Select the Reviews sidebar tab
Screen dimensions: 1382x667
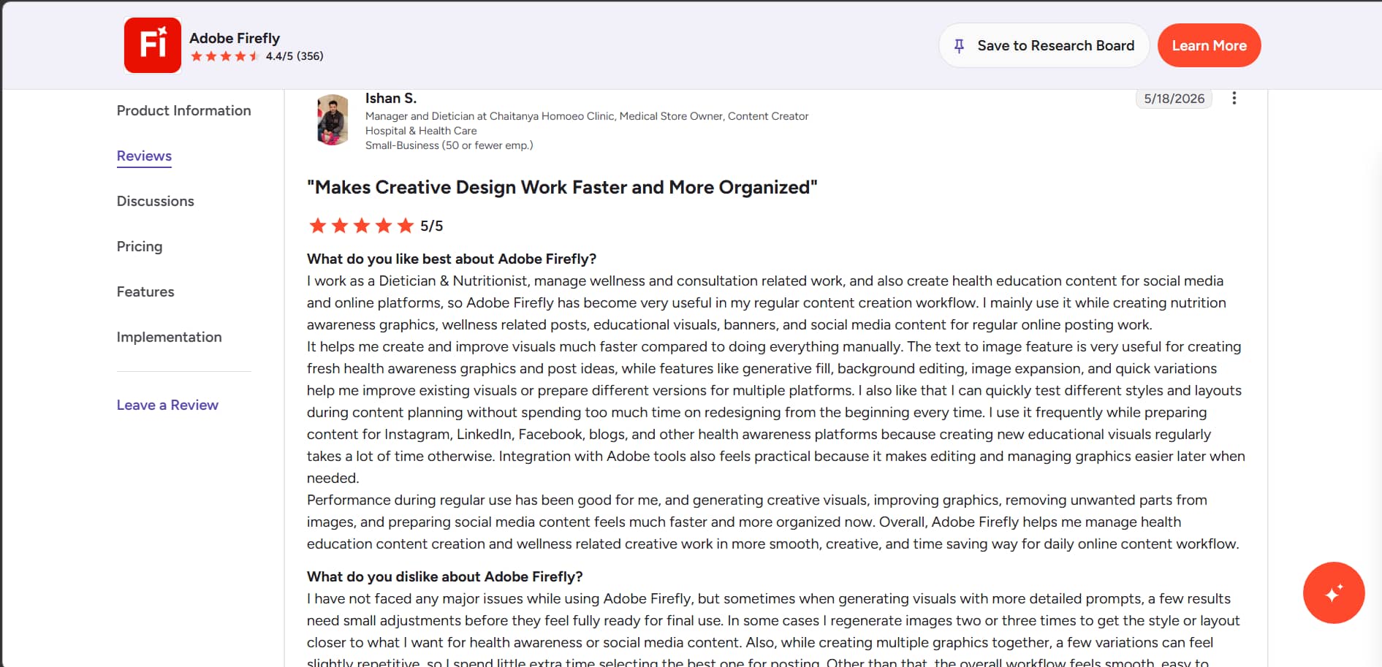(144, 156)
